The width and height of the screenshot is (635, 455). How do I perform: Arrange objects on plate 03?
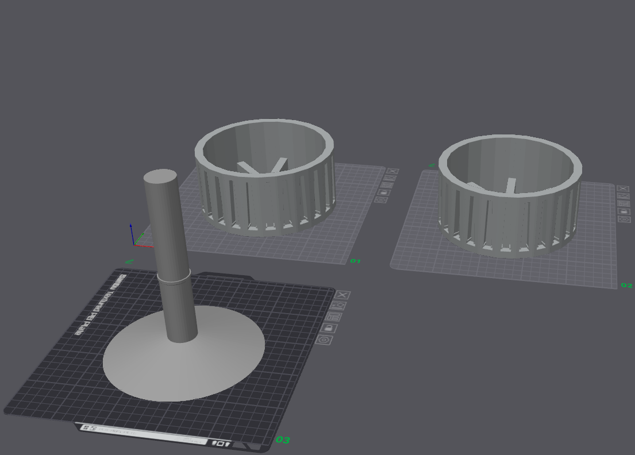(333, 317)
